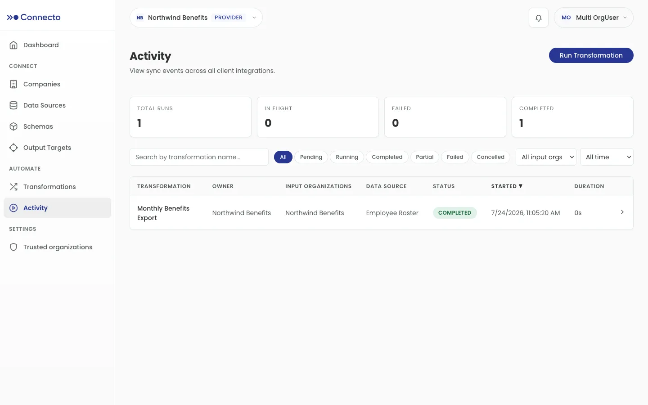This screenshot has width=648, height=405.
Task: Click the 7/24/2026 started timestamp
Action: coord(526,213)
